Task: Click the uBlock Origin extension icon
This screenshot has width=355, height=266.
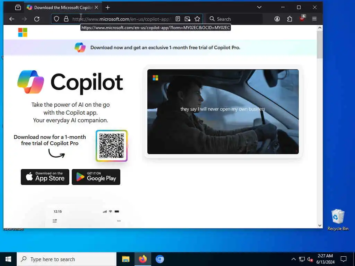Action: pos(302,18)
